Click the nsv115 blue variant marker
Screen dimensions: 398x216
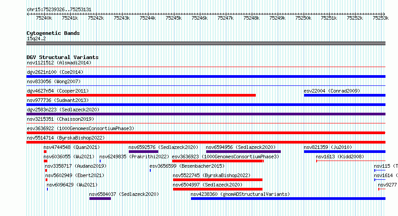click(380, 170)
